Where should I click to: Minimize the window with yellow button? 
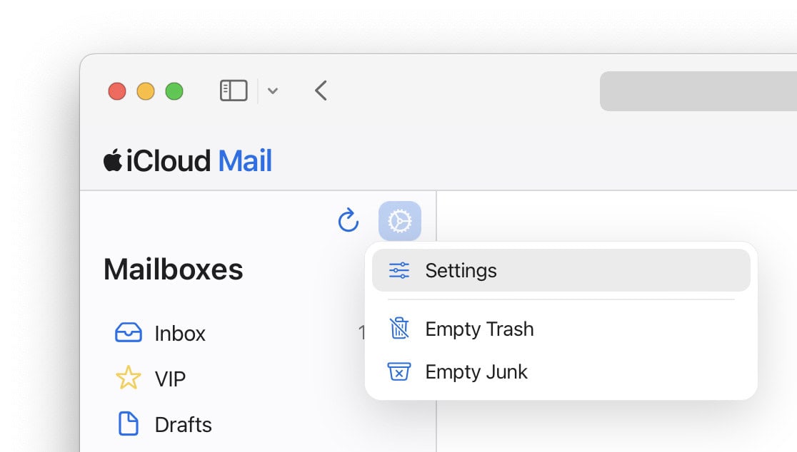click(146, 91)
